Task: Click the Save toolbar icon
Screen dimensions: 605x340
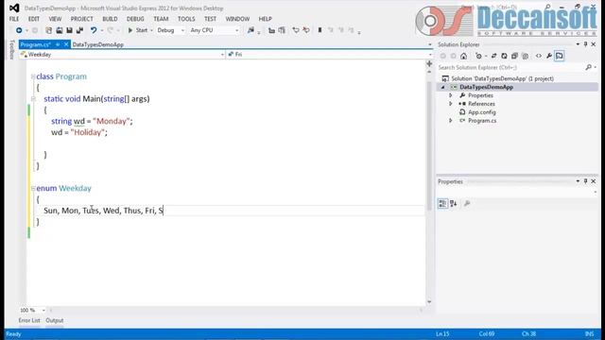Action: tap(69, 30)
